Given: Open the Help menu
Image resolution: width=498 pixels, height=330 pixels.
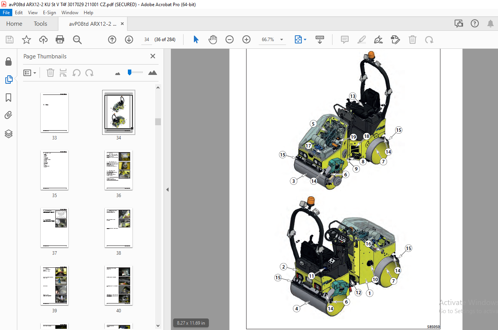Looking at the screenshot, I should pyautogui.click(x=88, y=13).
